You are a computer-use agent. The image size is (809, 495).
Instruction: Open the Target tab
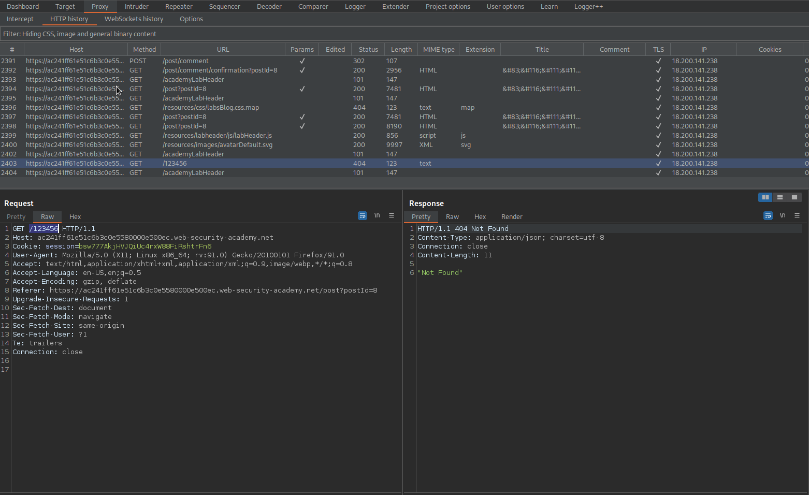(x=65, y=6)
